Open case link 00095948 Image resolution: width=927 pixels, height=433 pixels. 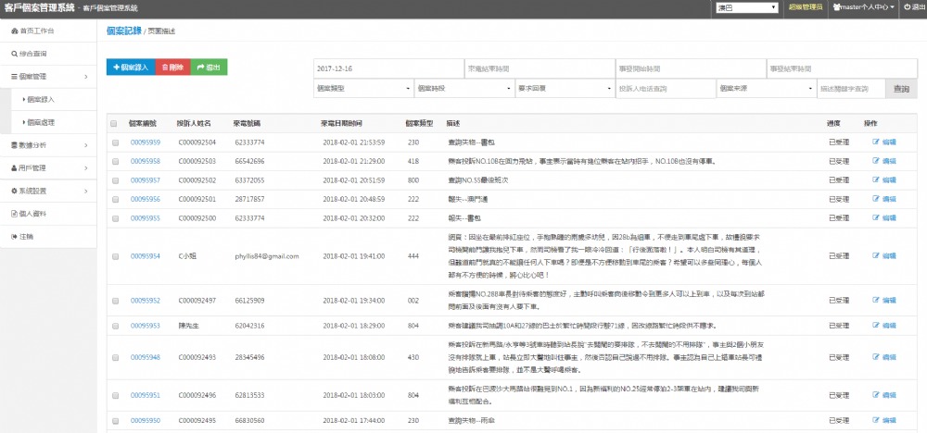coord(145,357)
